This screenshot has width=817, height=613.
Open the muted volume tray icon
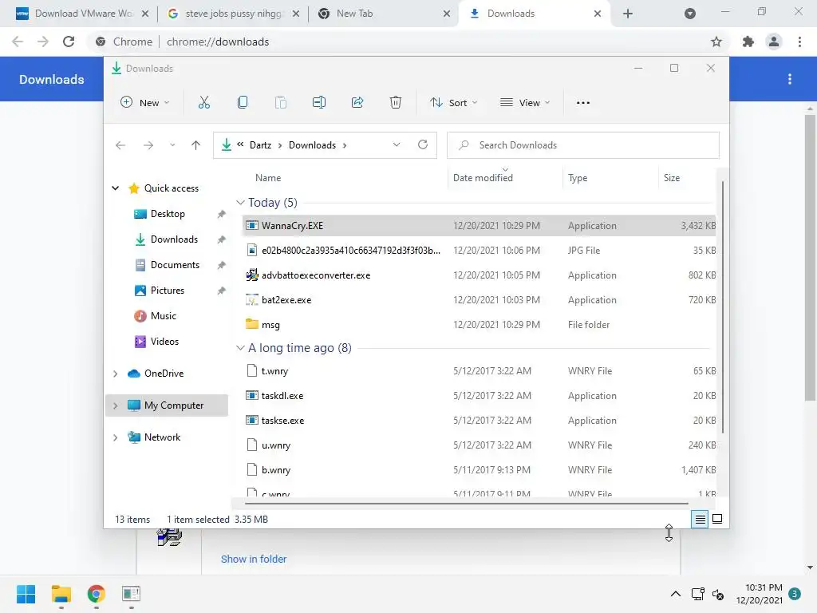pyautogui.click(x=719, y=594)
